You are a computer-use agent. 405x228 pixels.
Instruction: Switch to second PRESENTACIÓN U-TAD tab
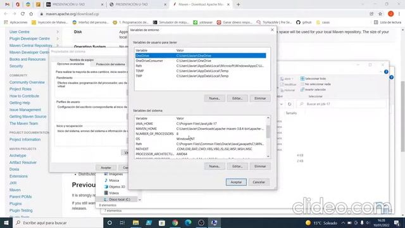pyautogui.click(x=138, y=4)
